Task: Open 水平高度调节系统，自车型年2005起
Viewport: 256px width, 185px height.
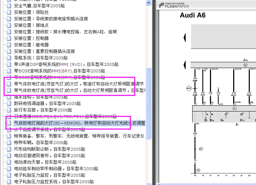Action: click(x=49, y=130)
